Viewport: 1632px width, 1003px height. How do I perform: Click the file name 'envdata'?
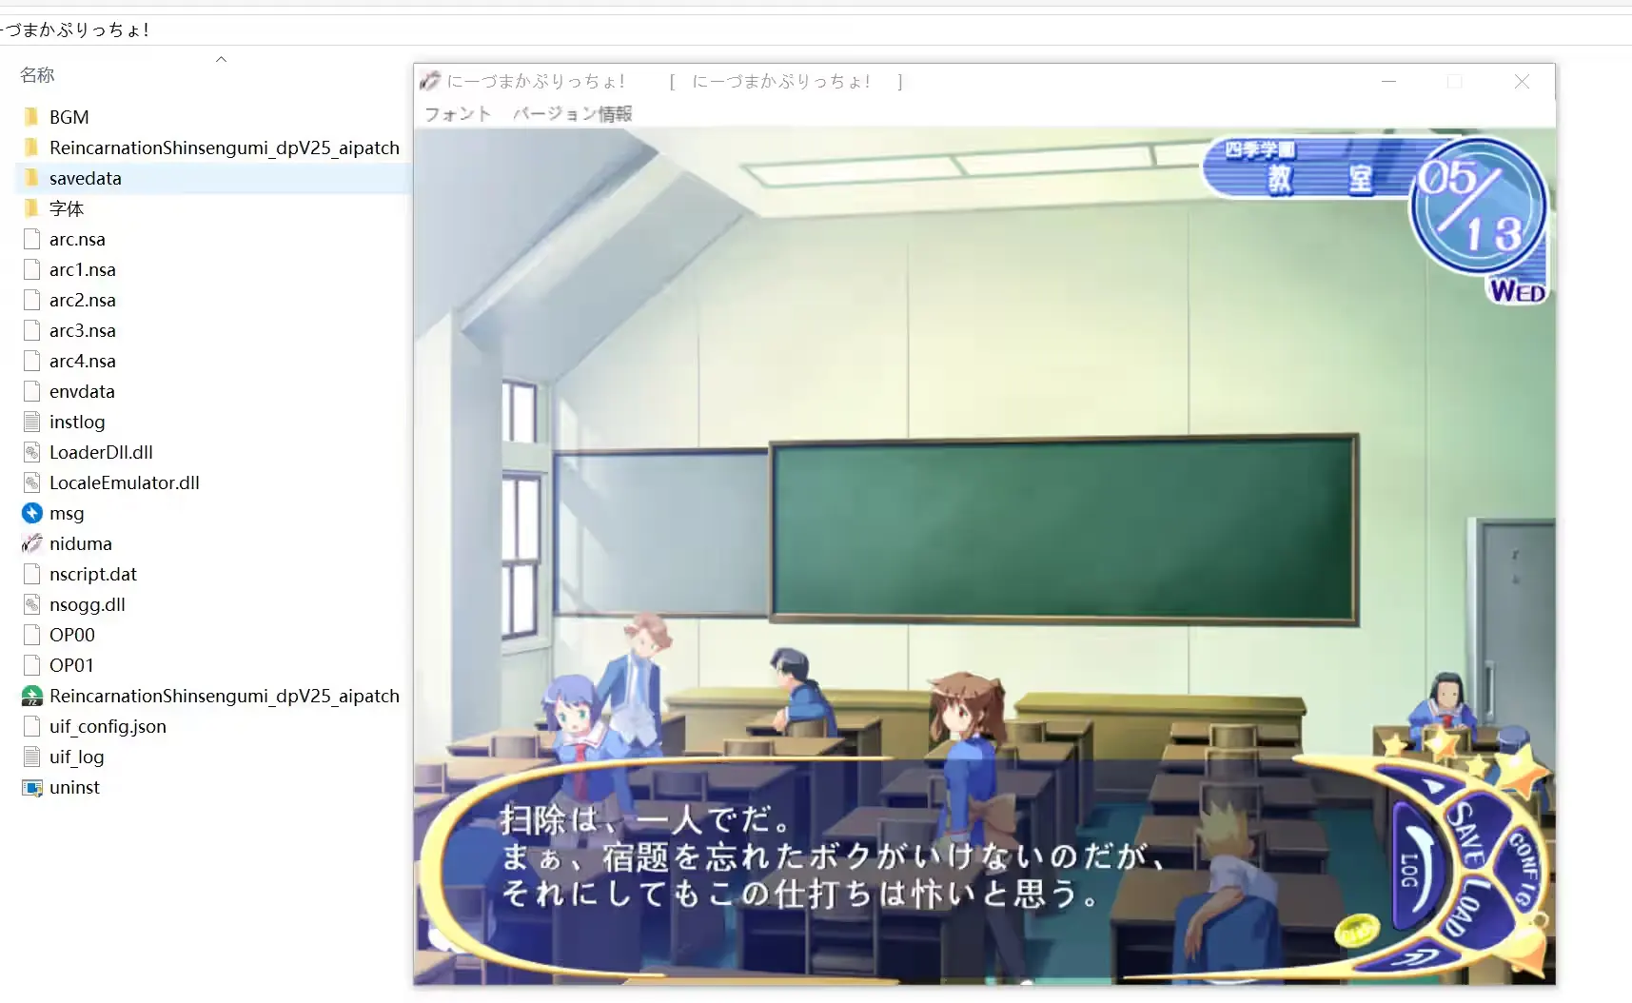(x=82, y=391)
